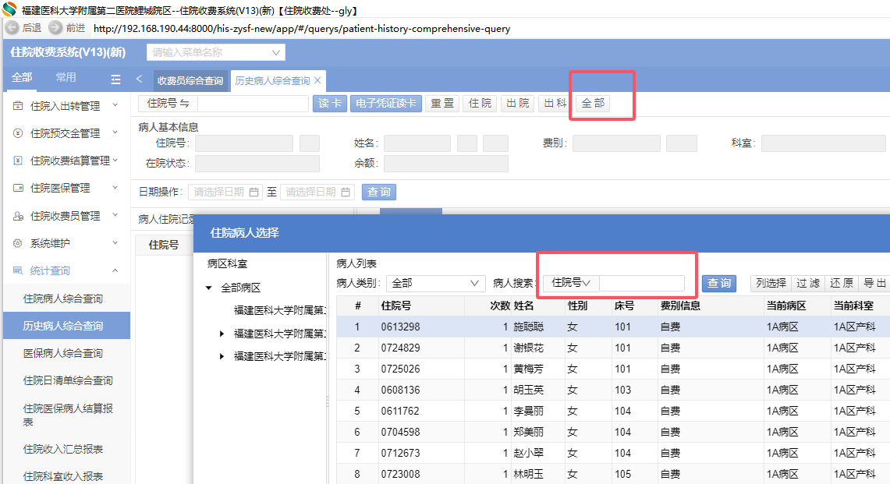Click the 病人搜索 text input field

pos(641,283)
